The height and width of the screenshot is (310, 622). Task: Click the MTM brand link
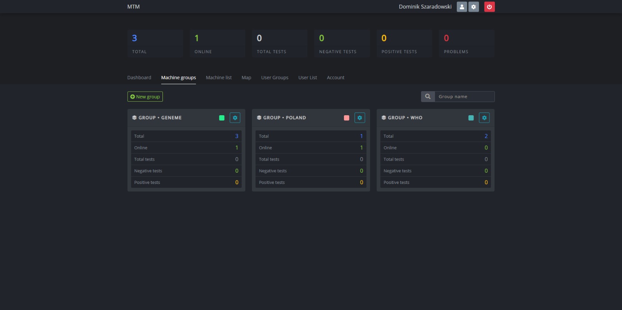(x=133, y=7)
